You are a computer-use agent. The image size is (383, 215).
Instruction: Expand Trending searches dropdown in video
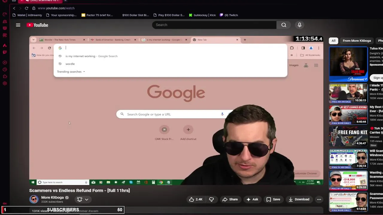coord(71,72)
